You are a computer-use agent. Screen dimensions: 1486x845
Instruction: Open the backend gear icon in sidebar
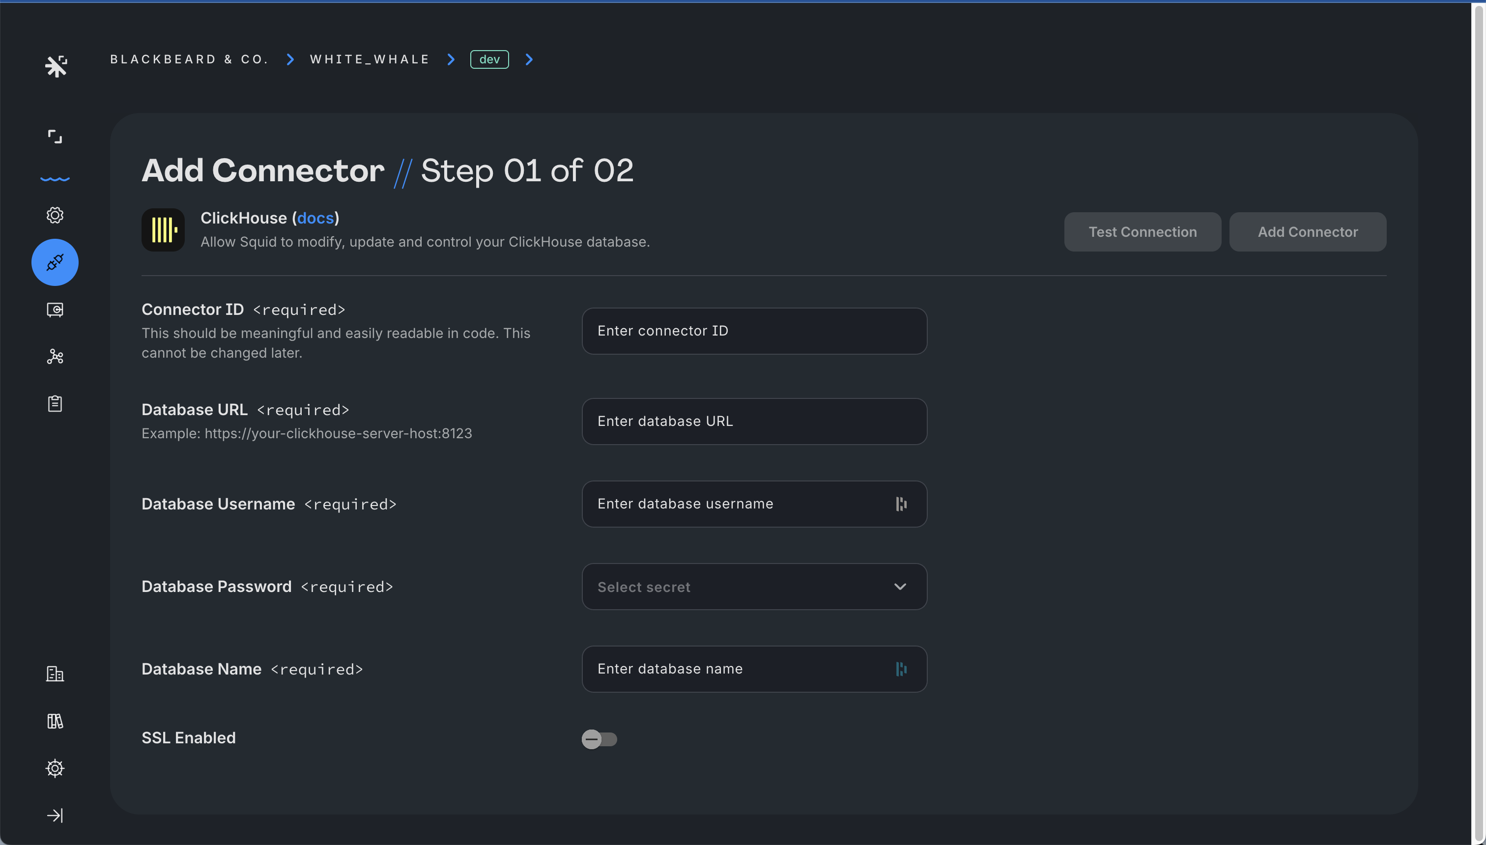pyautogui.click(x=55, y=215)
